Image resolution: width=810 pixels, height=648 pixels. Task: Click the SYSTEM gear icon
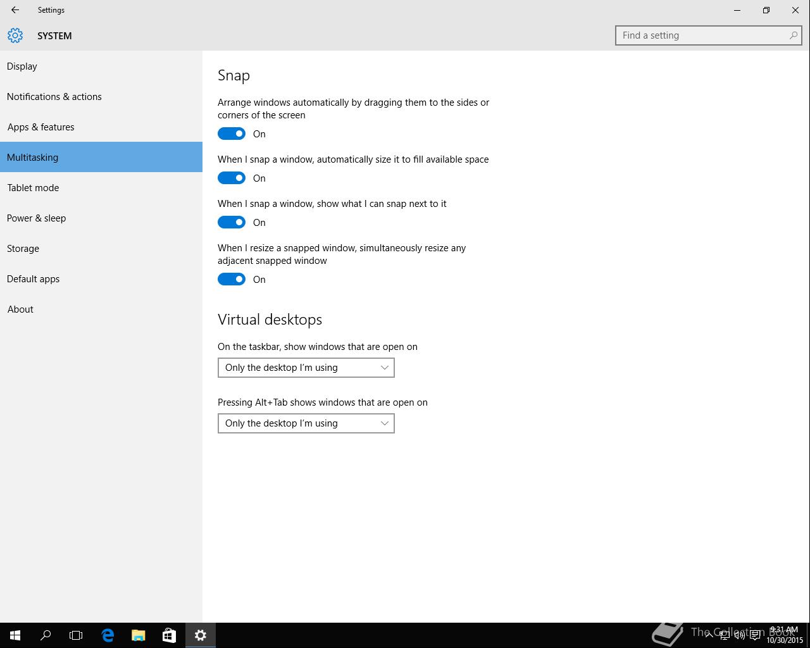[15, 35]
